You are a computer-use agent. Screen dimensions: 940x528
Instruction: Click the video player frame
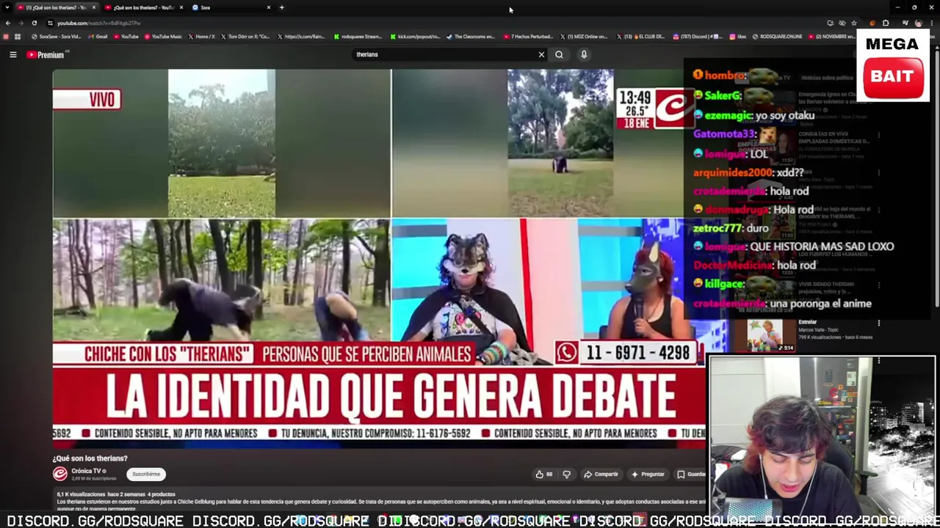[x=378, y=258]
